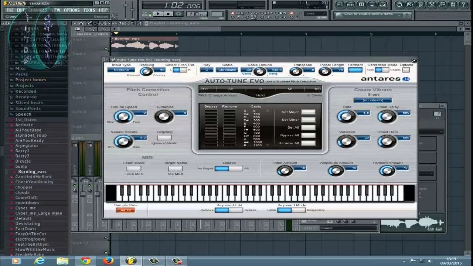This screenshot has width=473, height=266.
Task: Click the audio editor scissors icon
Action: pos(431,5)
